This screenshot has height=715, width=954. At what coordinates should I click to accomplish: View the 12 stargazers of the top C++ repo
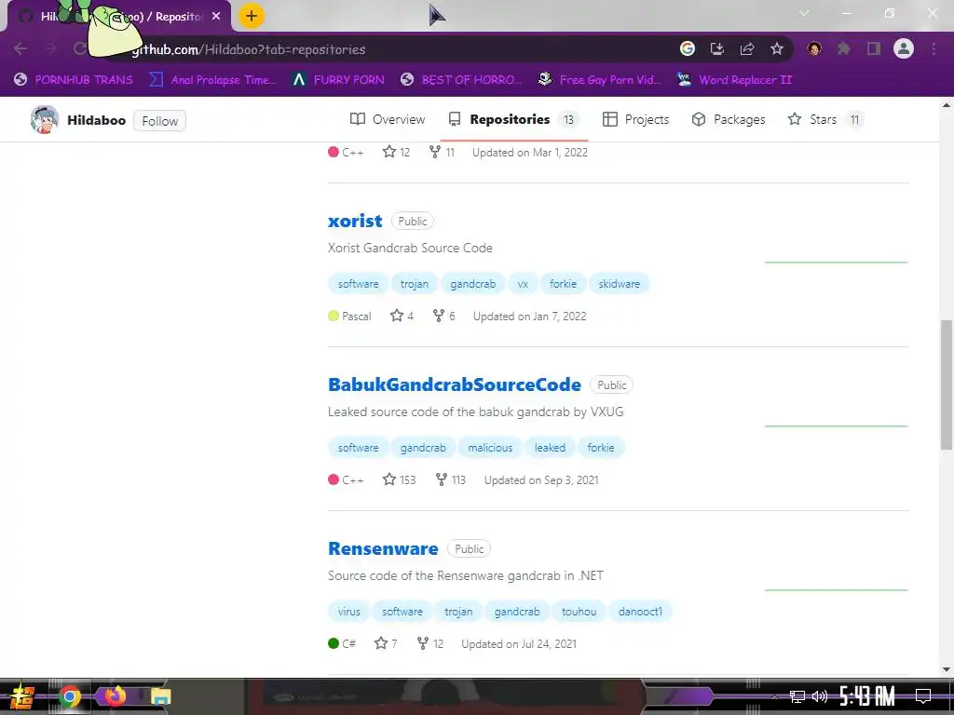[396, 152]
